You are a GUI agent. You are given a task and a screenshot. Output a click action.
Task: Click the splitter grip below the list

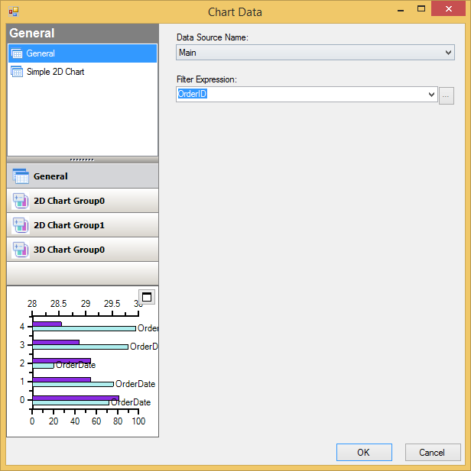pos(82,160)
